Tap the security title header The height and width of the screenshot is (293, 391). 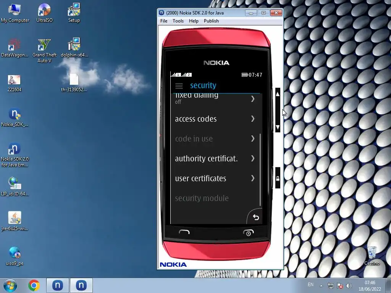(203, 85)
